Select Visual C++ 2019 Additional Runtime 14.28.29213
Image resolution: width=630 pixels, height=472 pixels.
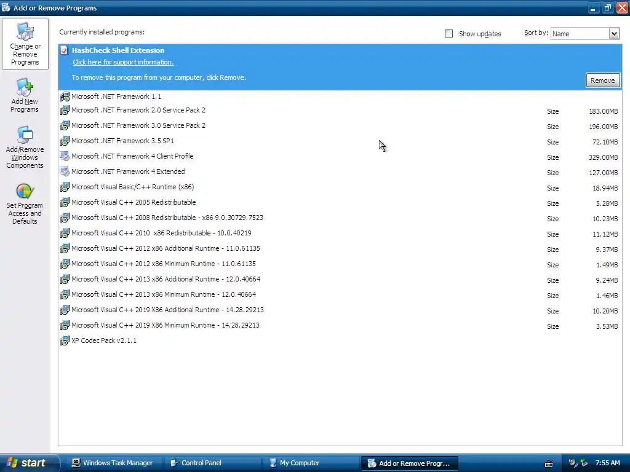[x=340, y=310]
